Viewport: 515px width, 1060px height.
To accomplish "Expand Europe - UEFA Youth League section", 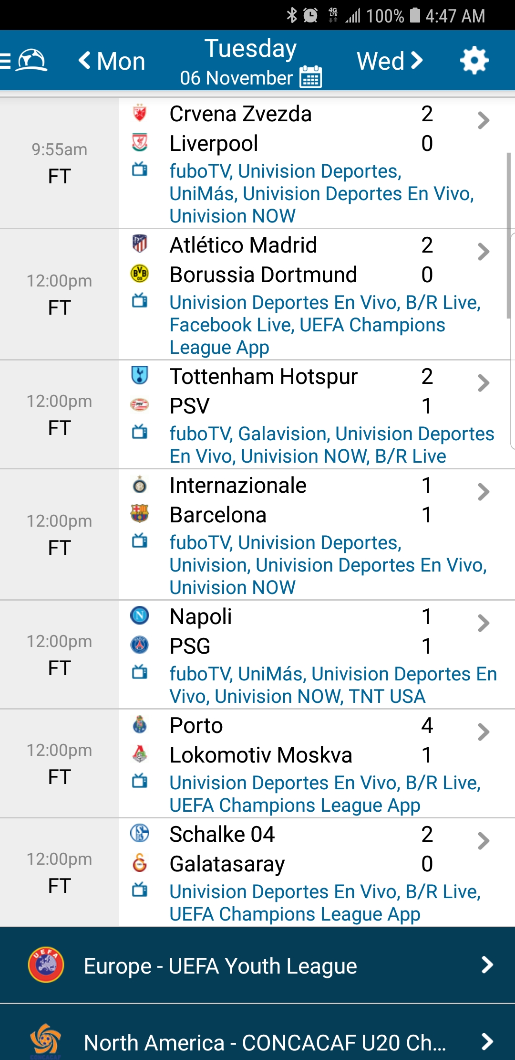I will tap(486, 965).
